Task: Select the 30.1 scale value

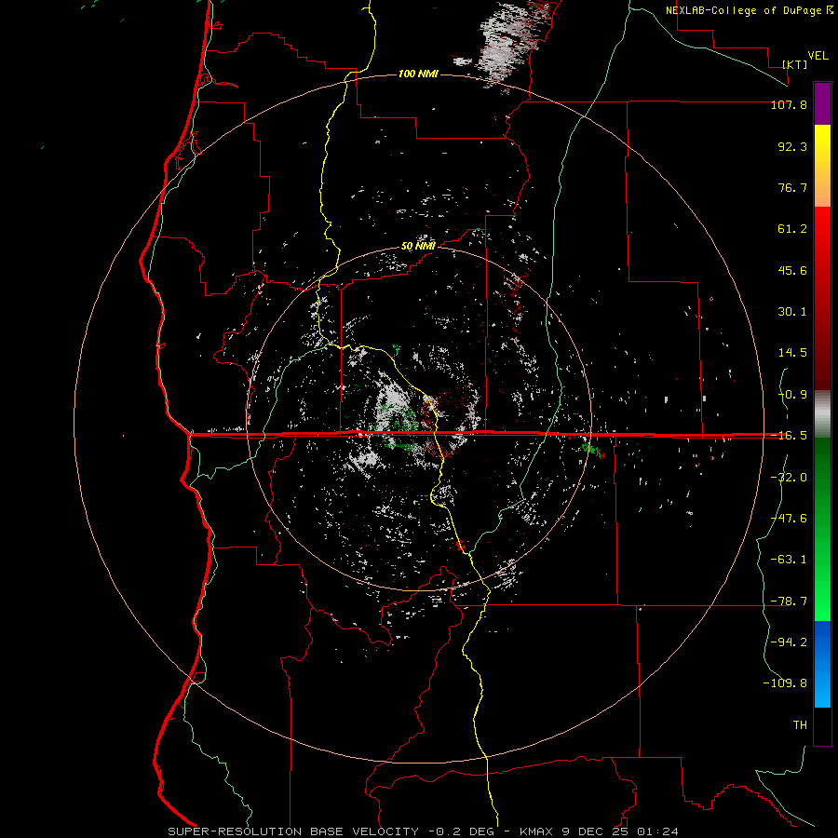Action: tap(792, 312)
